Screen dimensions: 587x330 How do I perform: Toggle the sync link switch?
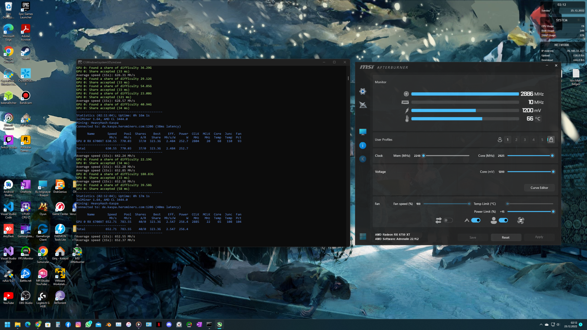(x=448, y=220)
